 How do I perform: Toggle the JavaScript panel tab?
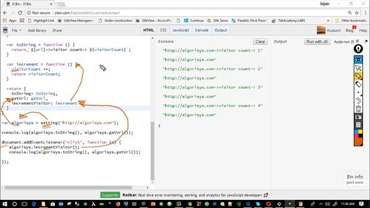(x=180, y=30)
